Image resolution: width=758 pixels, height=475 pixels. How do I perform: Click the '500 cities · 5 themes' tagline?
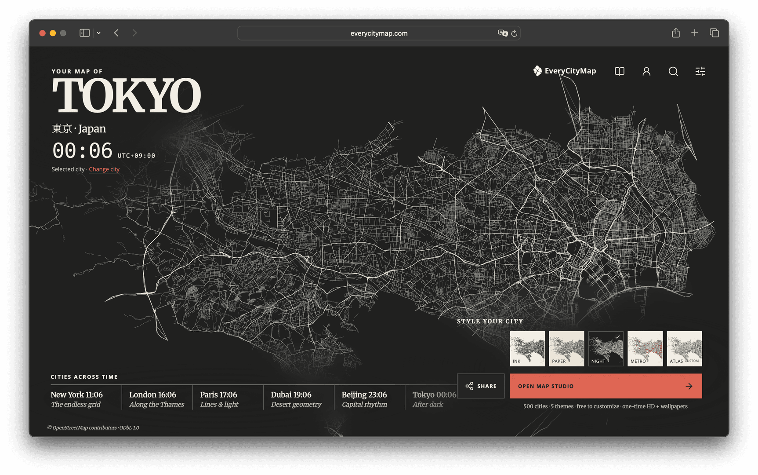606,406
